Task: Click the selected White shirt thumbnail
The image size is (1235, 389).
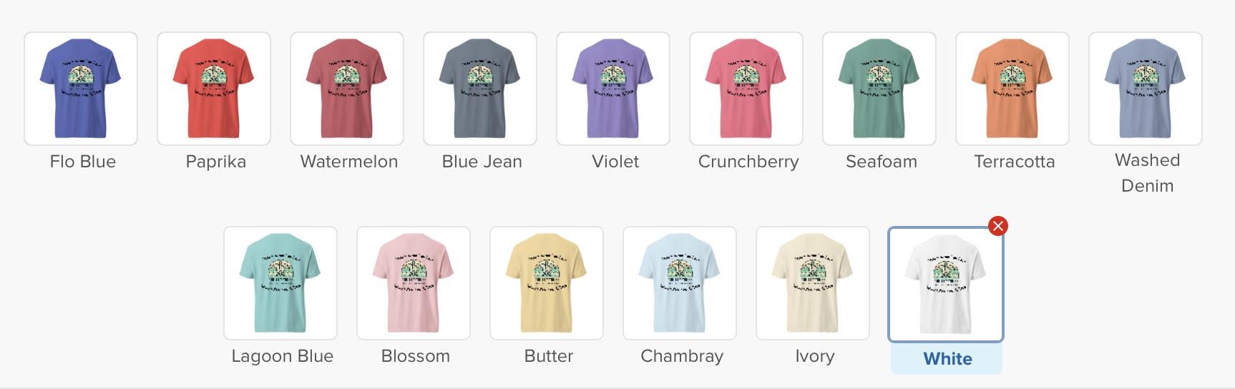Action: [946, 285]
